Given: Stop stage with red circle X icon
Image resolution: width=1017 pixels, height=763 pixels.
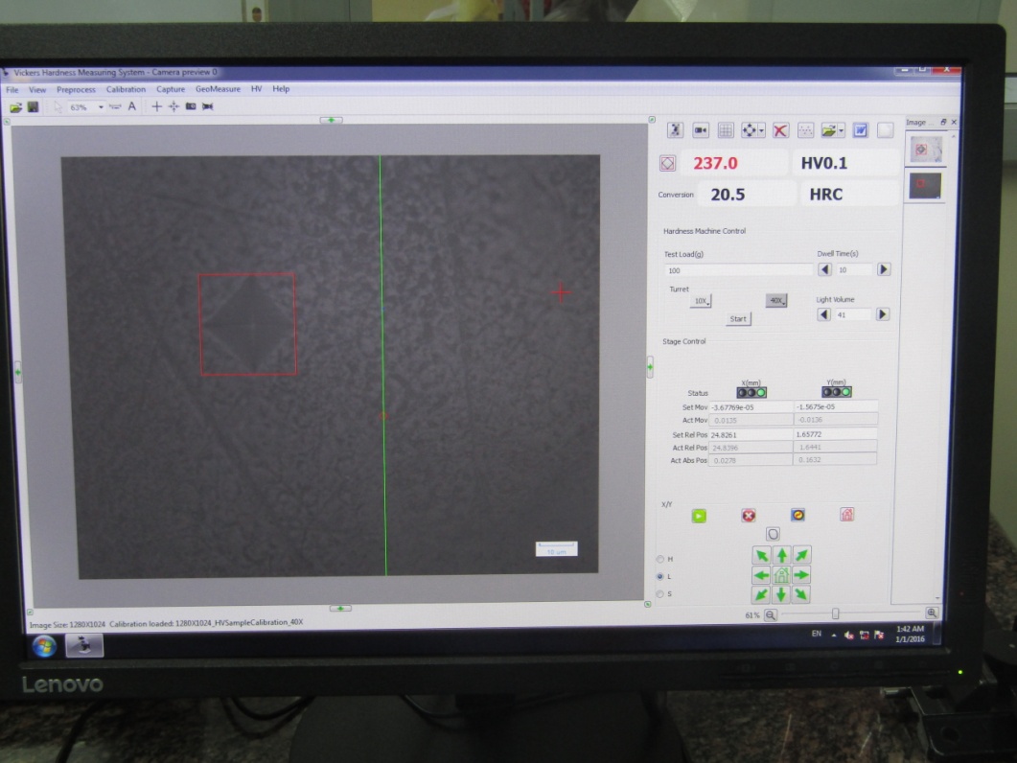Looking at the screenshot, I should (x=749, y=516).
